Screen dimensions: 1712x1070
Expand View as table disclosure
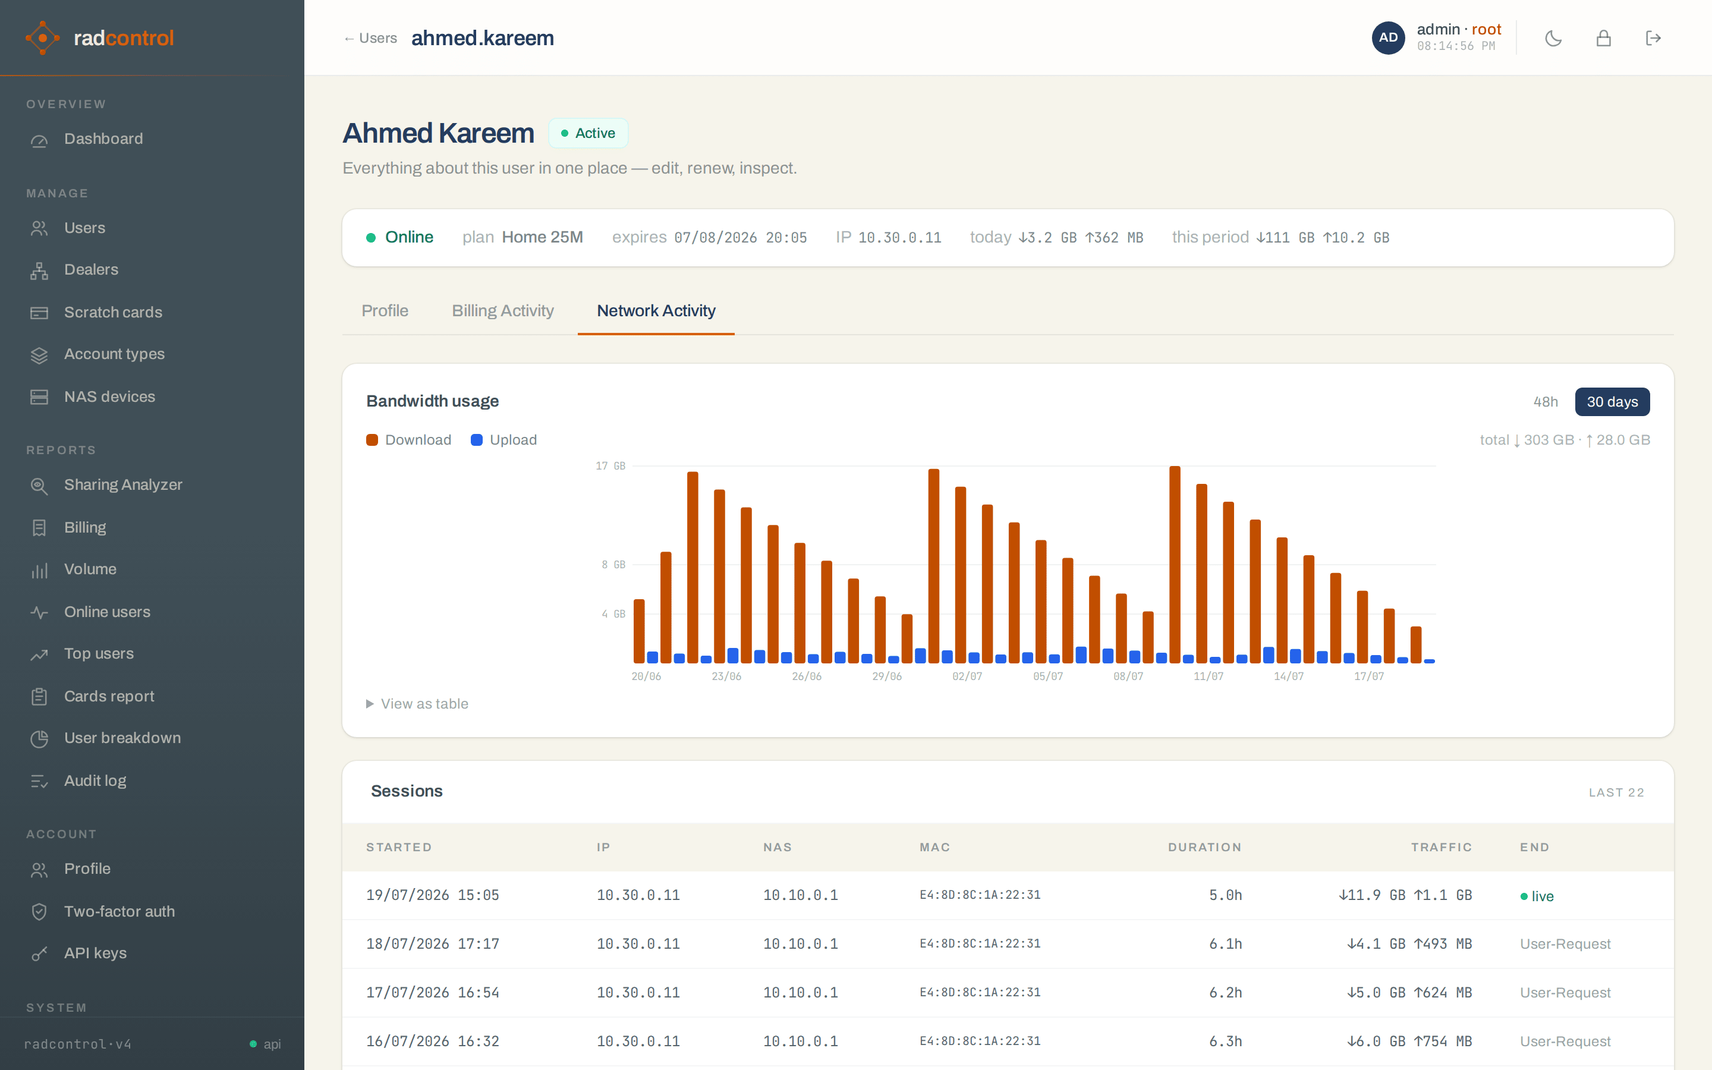[417, 703]
